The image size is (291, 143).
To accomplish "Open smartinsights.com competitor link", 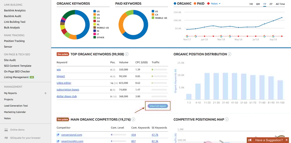I will click(72, 141).
